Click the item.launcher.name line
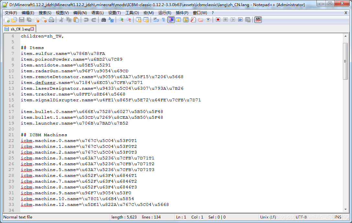352x223 pixels. [75, 123]
